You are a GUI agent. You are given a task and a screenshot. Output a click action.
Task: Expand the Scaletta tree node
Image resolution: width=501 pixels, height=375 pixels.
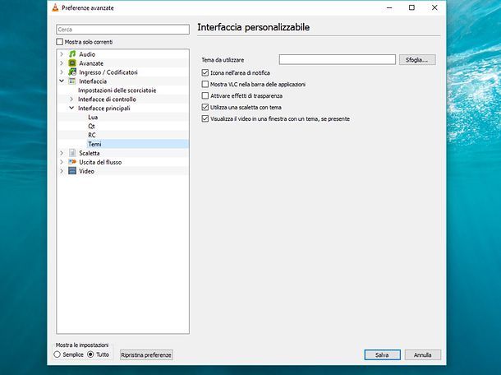[x=62, y=153]
